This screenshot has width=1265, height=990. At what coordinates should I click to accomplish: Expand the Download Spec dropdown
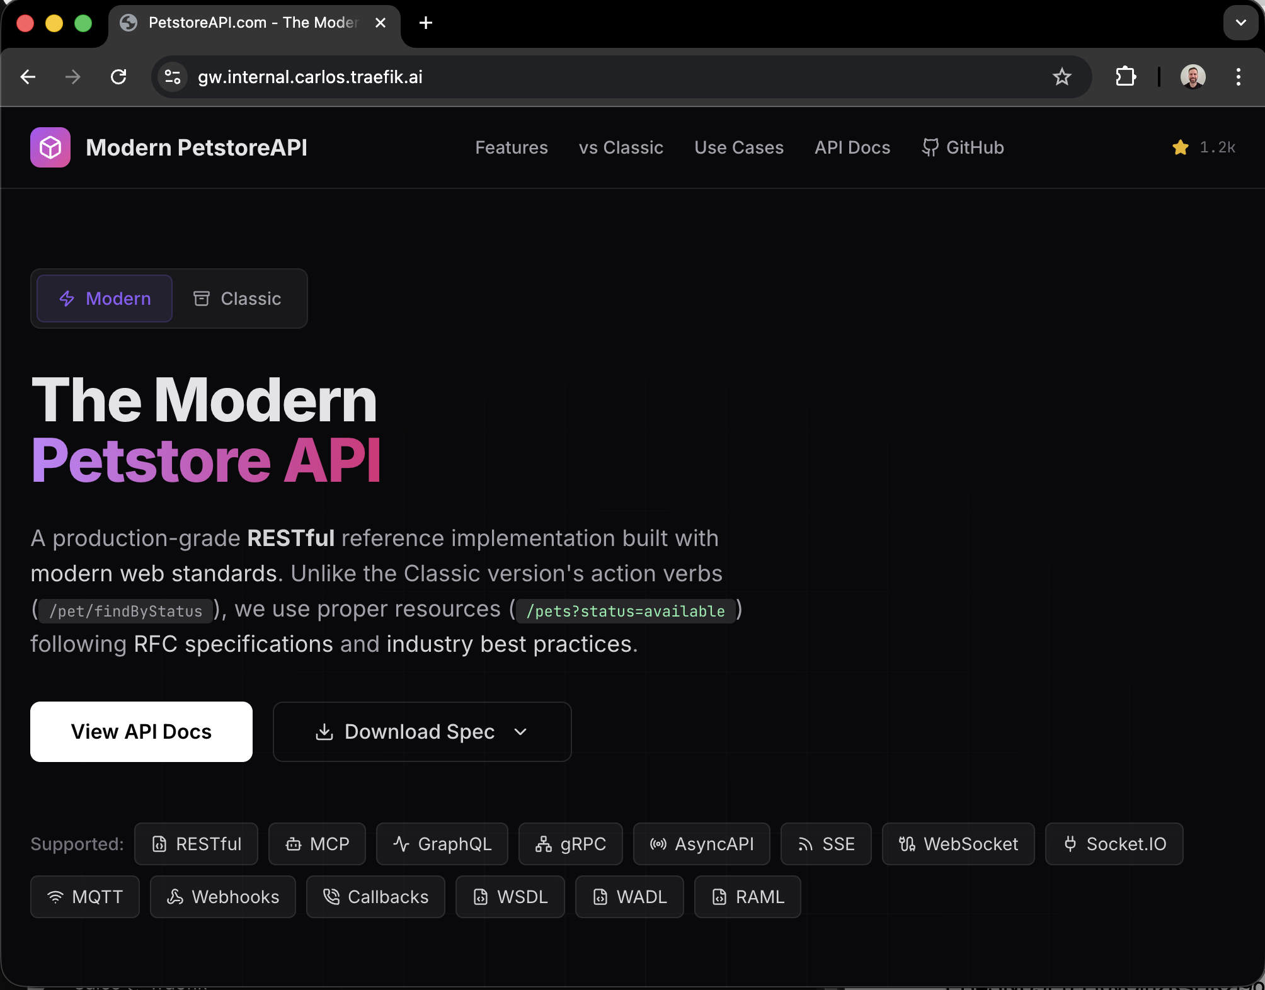tap(422, 732)
